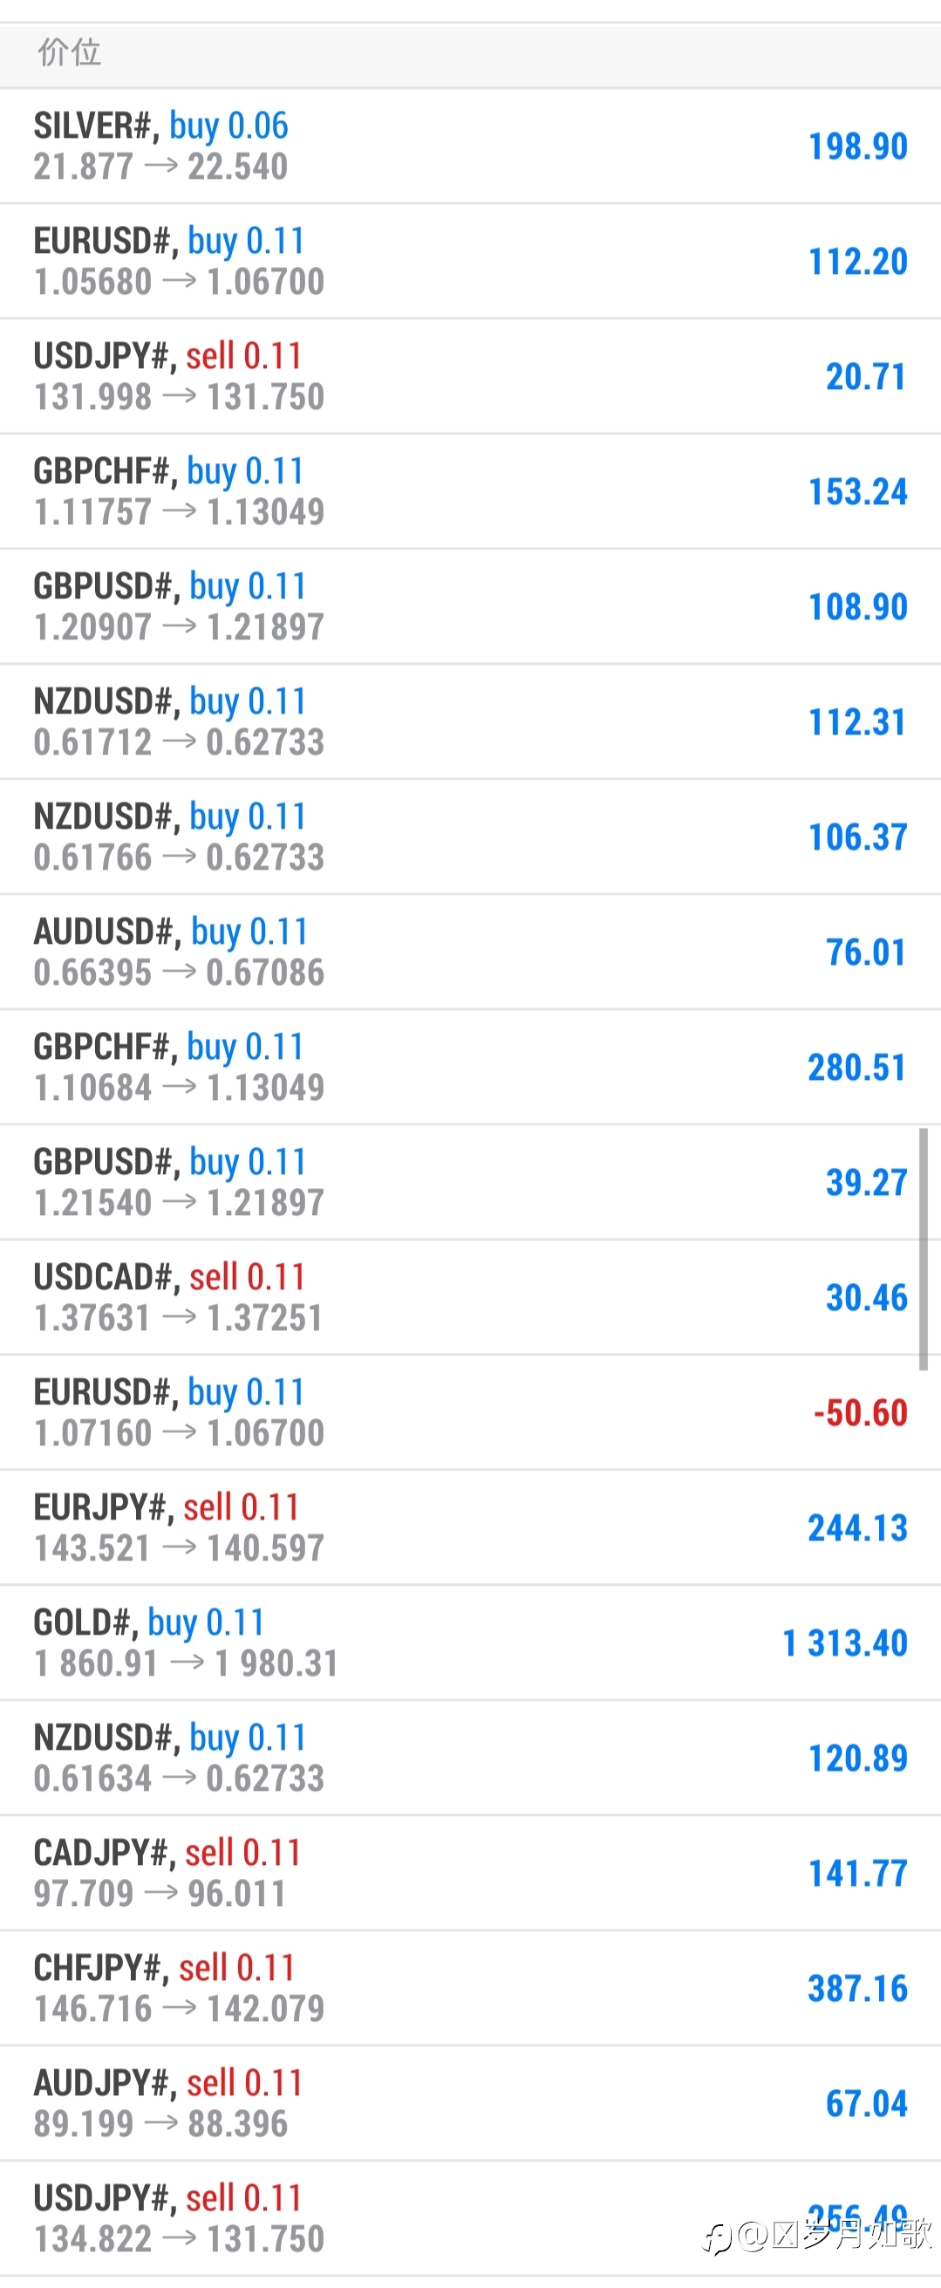This screenshot has height=2288, width=941.
Task: Select the CHFJPY# sell trade with 387.16
Action: coord(471,1988)
